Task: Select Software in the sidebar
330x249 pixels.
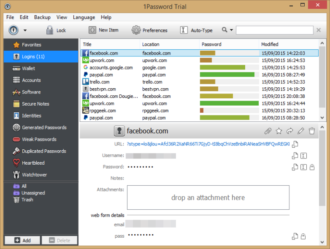Action: (x=41, y=92)
